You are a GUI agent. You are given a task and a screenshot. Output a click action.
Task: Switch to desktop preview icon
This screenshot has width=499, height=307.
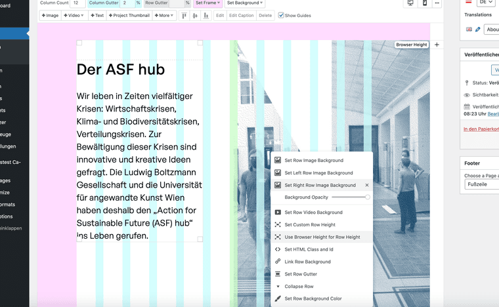[411, 3]
